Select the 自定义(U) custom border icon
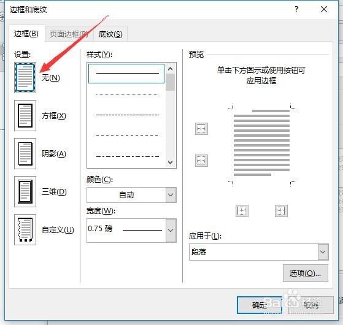 (25, 229)
